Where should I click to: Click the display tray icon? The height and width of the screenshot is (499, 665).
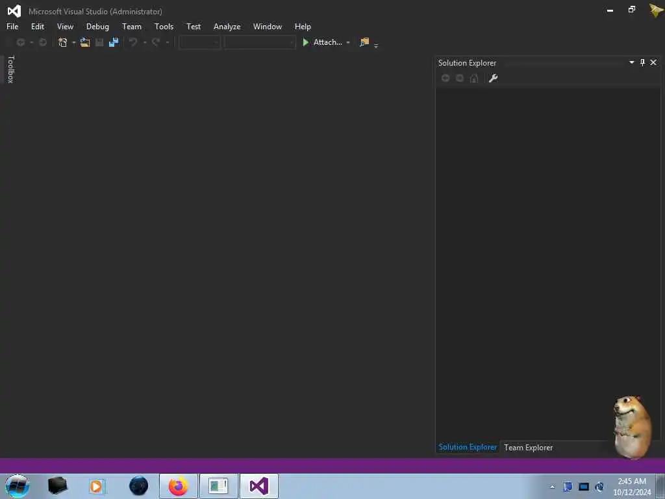point(584,487)
